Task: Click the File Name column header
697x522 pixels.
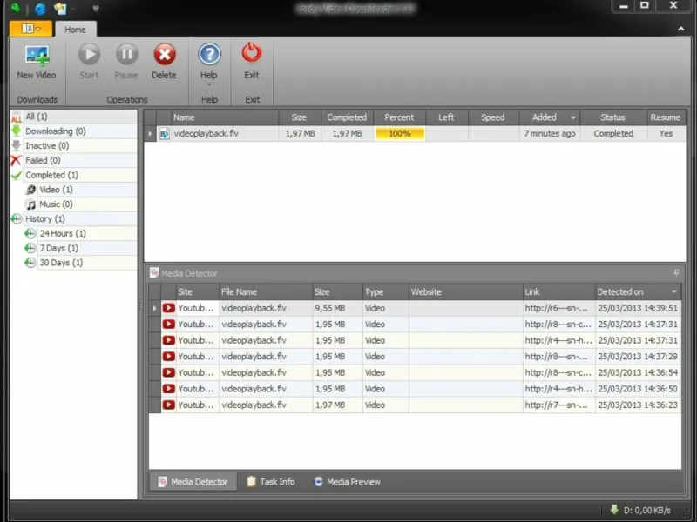Action: (x=266, y=292)
